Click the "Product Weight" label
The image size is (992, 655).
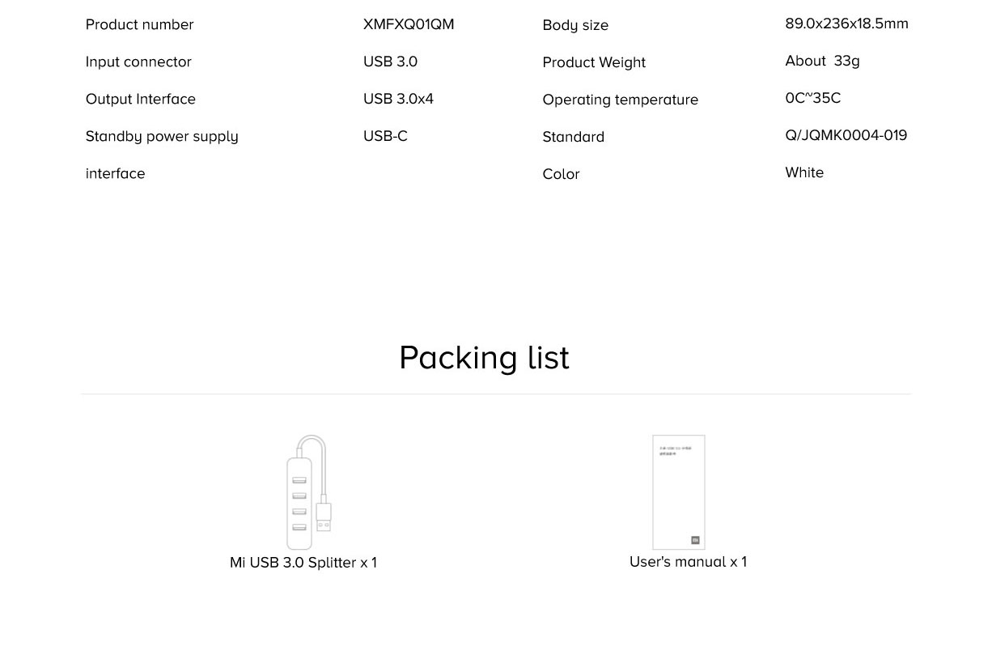tap(594, 62)
